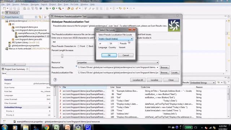Open the Refactor menu
231x130 pixels.
25,4
